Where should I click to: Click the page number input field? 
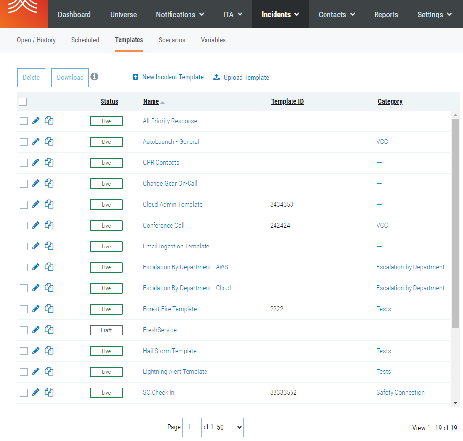click(x=191, y=427)
